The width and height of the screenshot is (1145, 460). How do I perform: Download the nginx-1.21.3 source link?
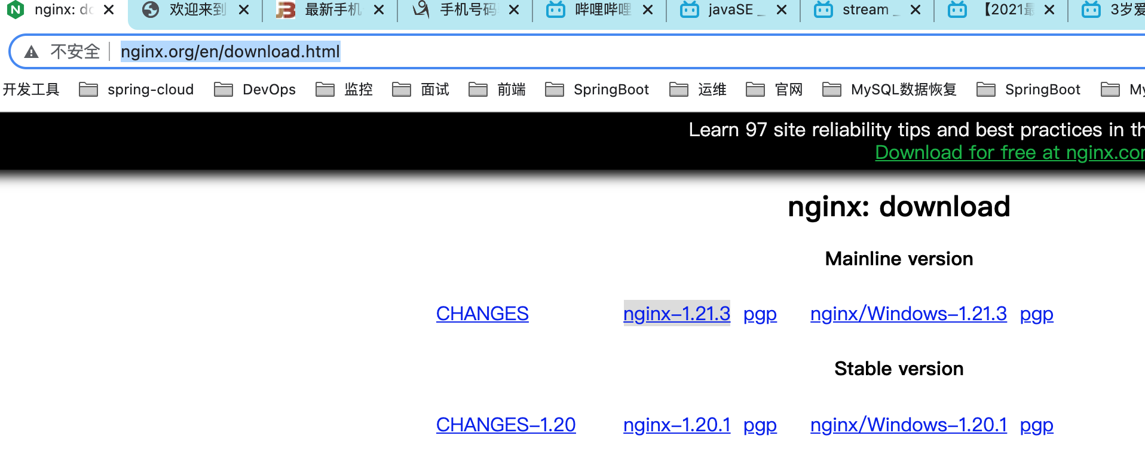(676, 314)
